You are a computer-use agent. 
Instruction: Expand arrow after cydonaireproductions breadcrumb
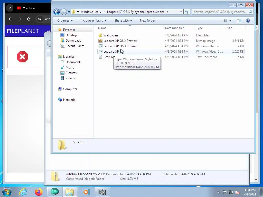click(x=167, y=12)
